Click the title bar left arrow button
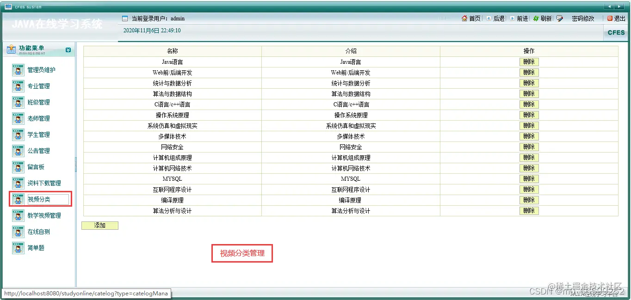 point(609,6)
